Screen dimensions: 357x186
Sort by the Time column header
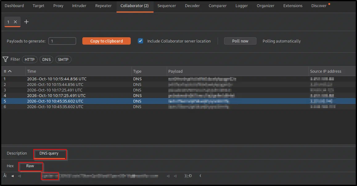click(x=79, y=71)
